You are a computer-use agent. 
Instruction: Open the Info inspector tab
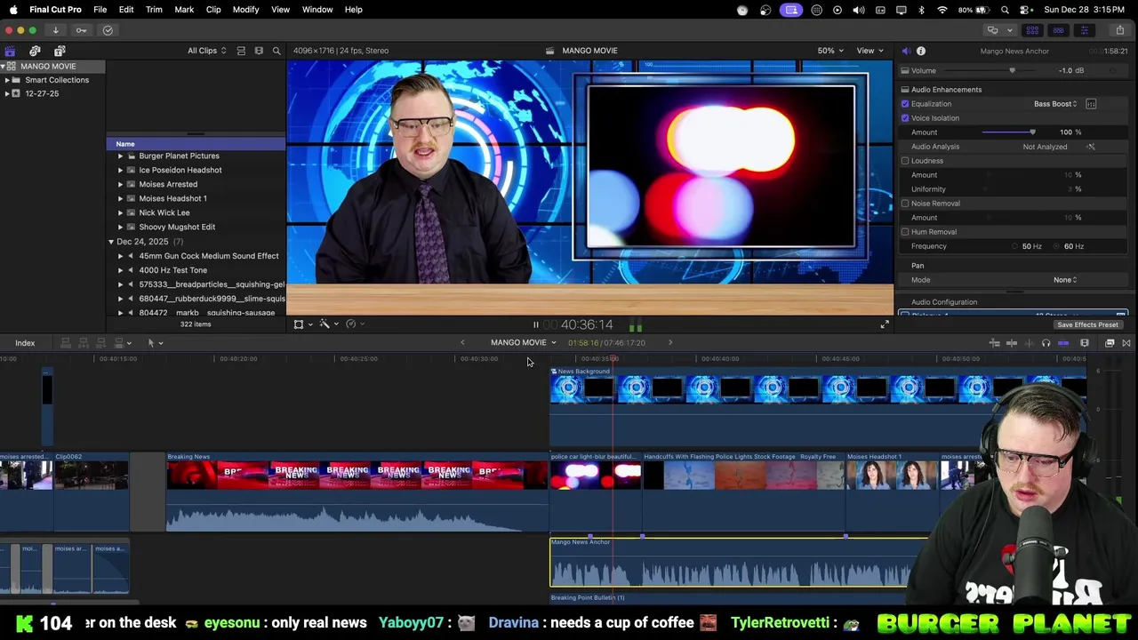[x=921, y=52]
